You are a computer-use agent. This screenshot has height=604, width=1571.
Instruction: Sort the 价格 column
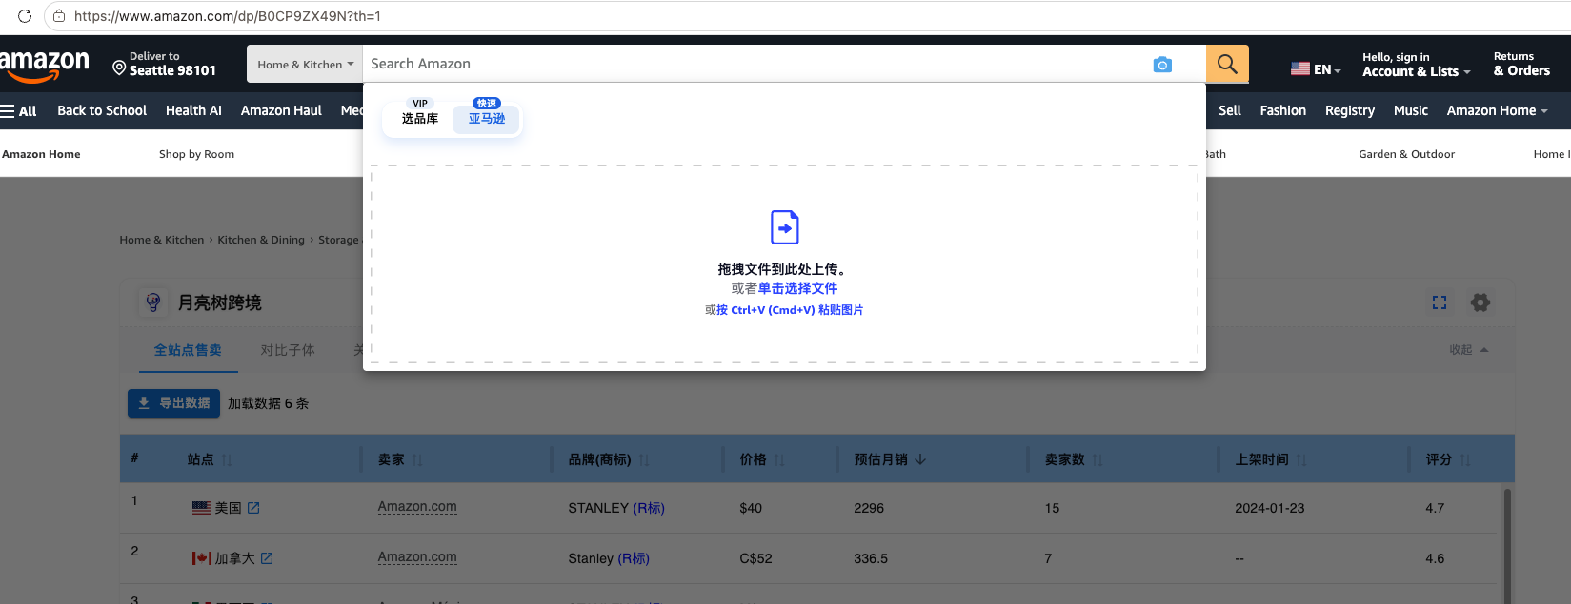(779, 460)
